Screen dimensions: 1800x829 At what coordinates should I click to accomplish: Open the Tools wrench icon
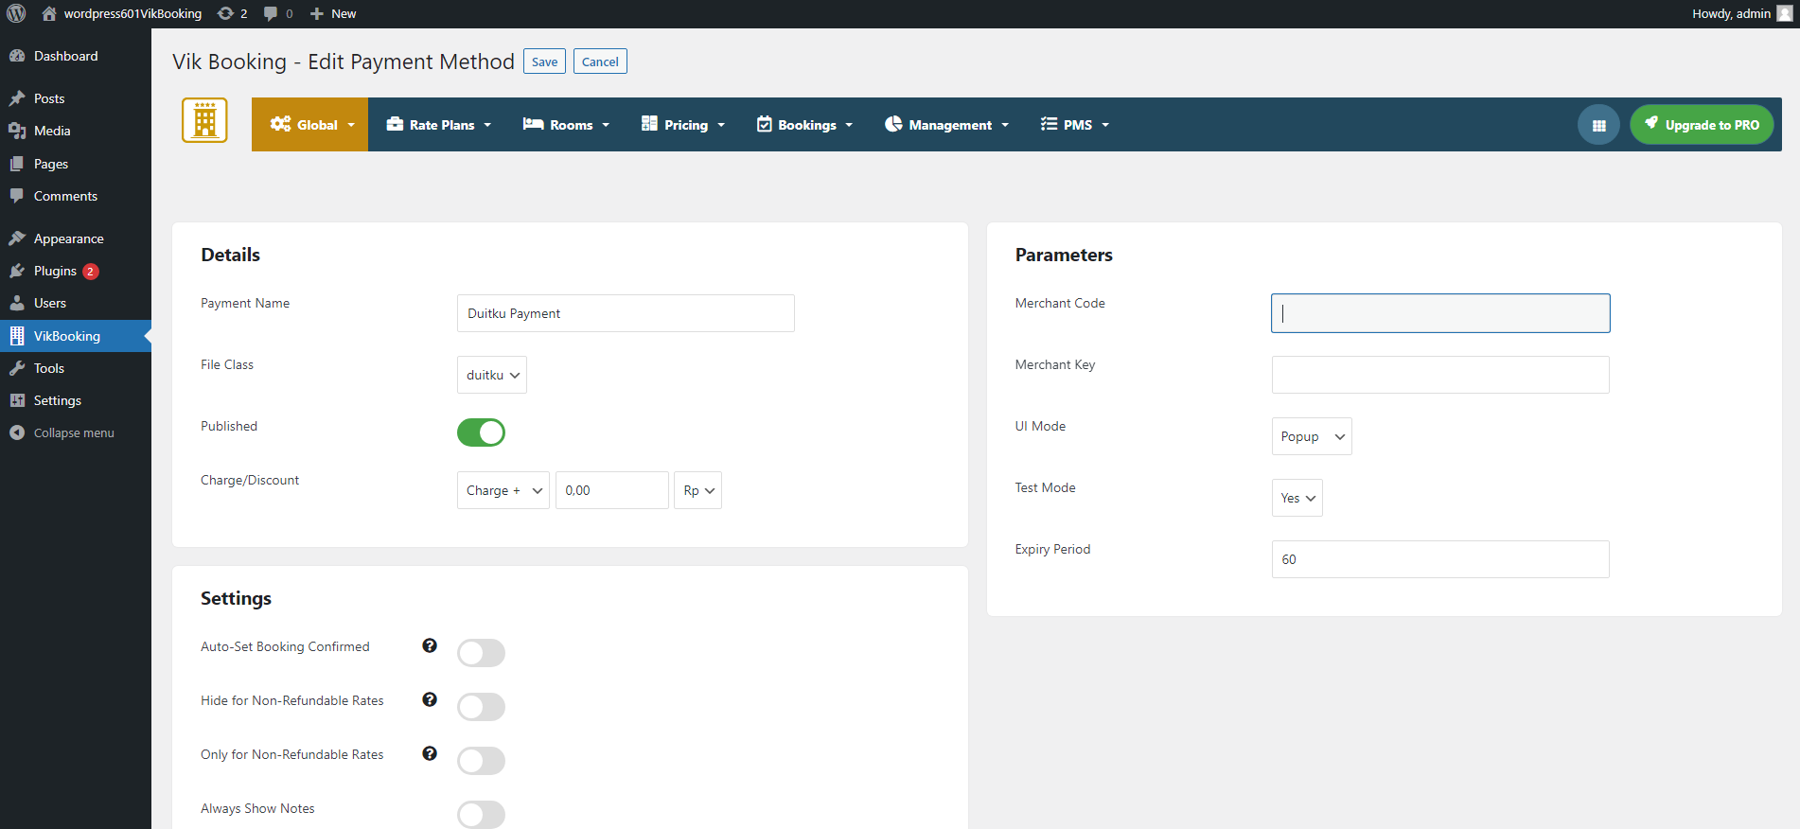click(17, 368)
